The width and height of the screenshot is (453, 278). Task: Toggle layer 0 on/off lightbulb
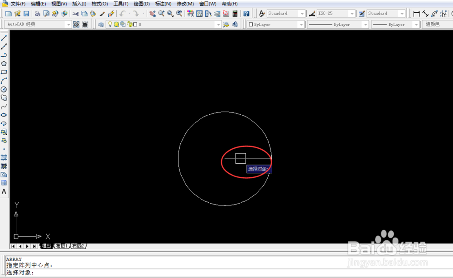click(110, 24)
